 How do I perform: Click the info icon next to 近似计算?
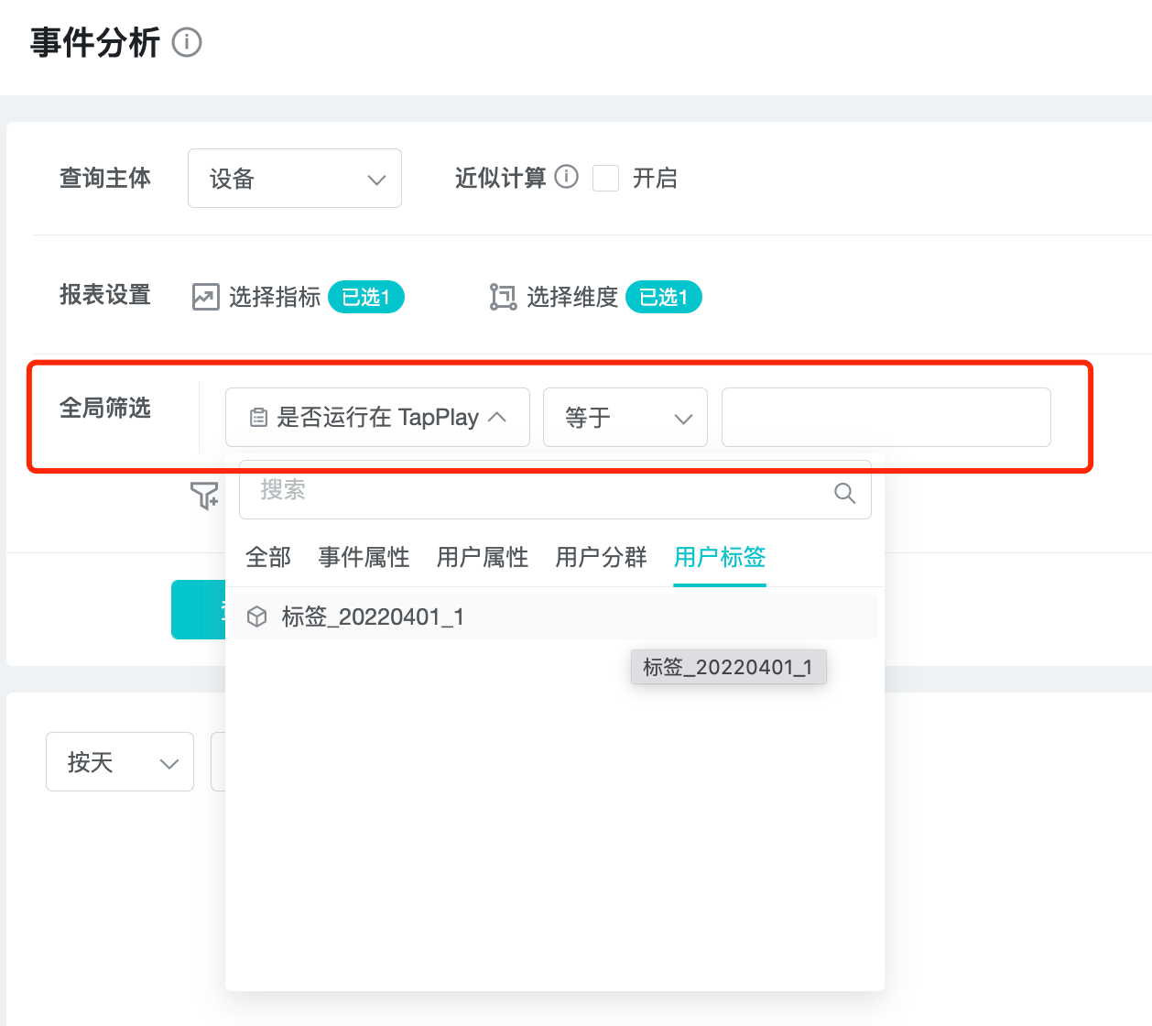(x=568, y=178)
